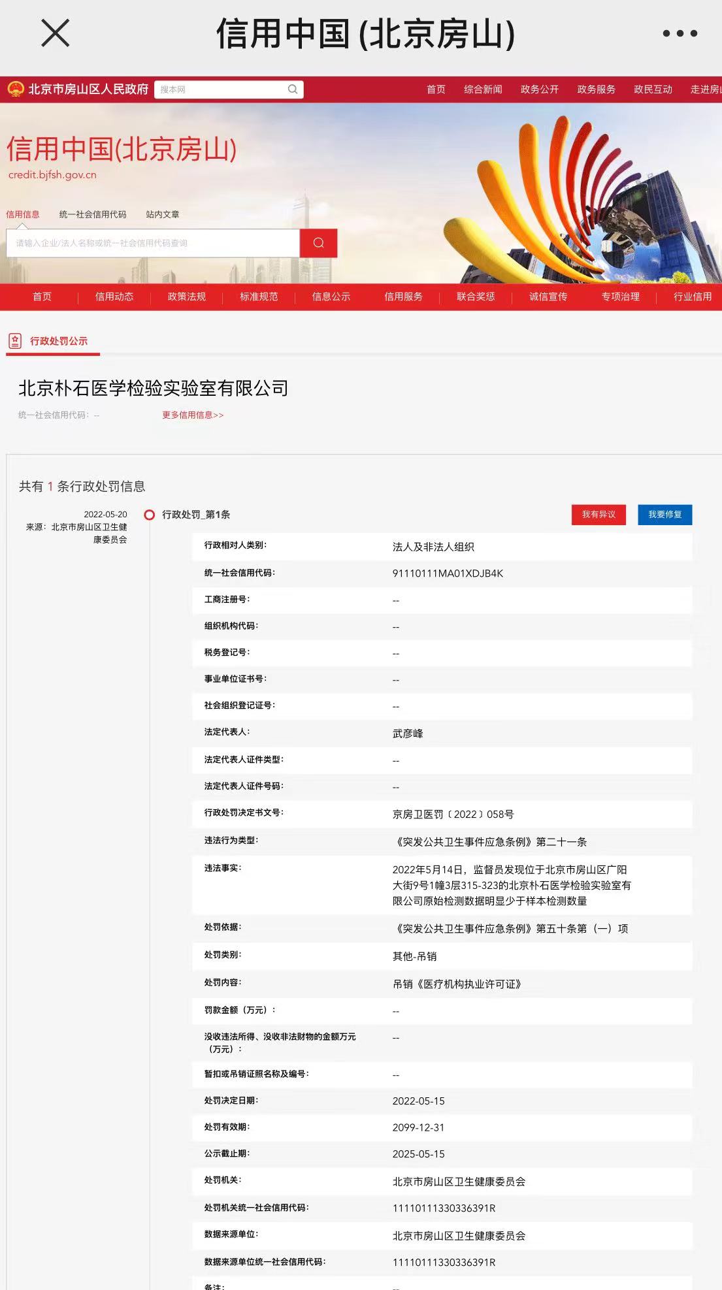Image resolution: width=722 pixels, height=1290 pixels.
Task: Open 联合奖惩 navigation item
Action: [x=476, y=297]
